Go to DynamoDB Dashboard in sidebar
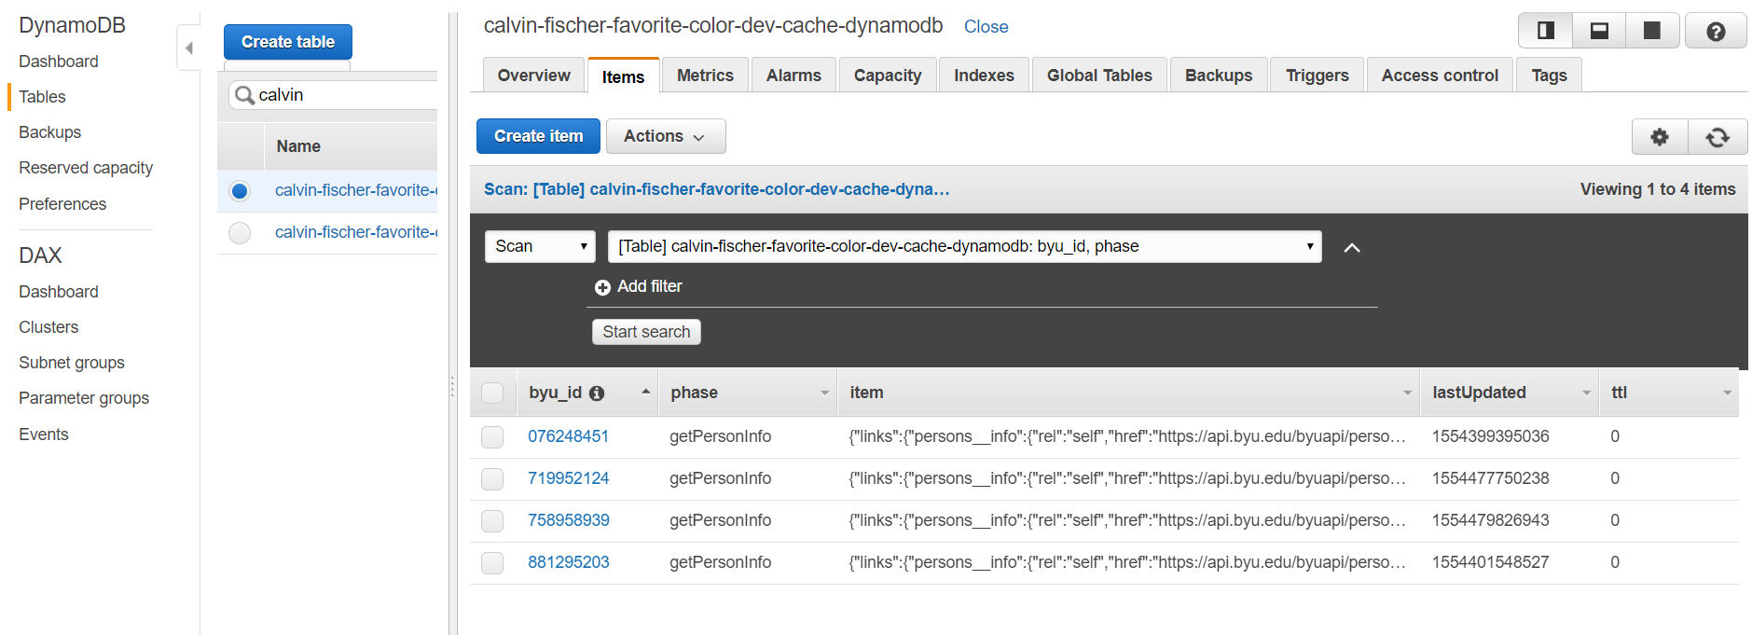 click(59, 62)
